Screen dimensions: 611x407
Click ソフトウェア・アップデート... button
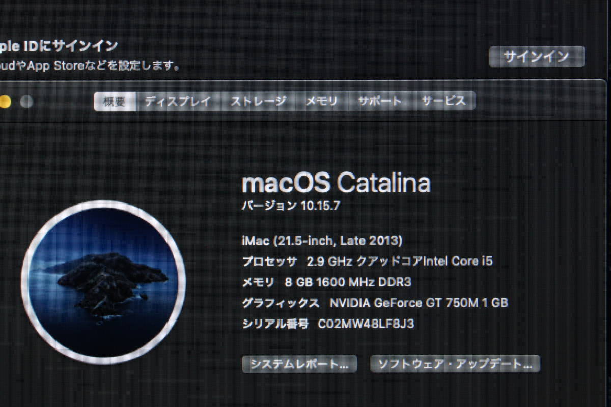coord(455,364)
